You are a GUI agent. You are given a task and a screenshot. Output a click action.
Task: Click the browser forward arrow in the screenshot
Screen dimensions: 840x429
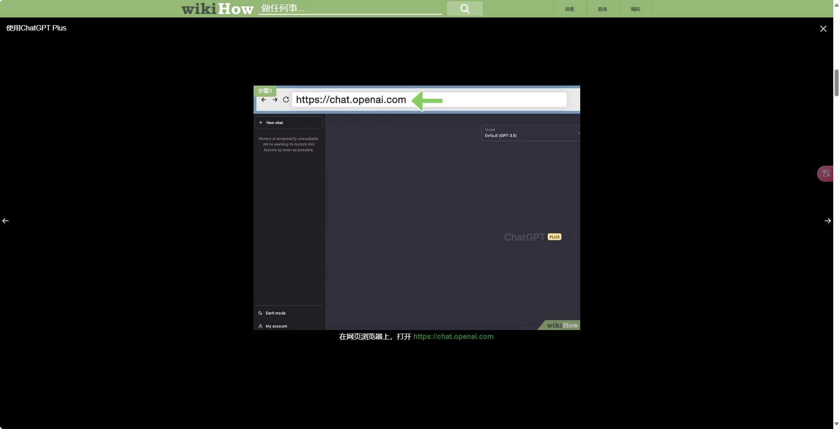[x=275, y=99]
